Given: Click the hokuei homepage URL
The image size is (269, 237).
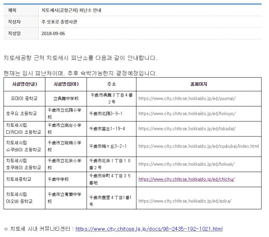Looking at the screenshot, I should tap(187, 164).
